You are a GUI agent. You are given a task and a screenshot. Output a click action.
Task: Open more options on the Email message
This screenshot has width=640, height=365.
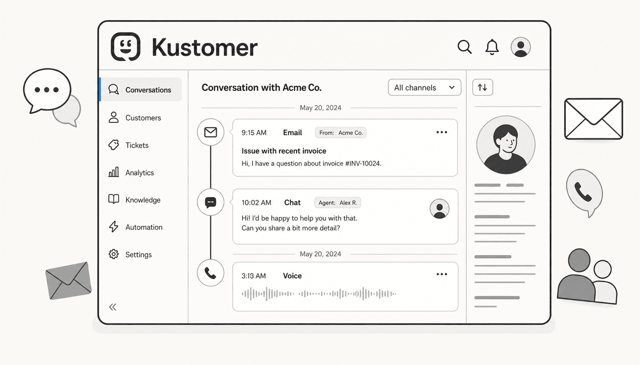pyautogui.click(x=442, y=132)
